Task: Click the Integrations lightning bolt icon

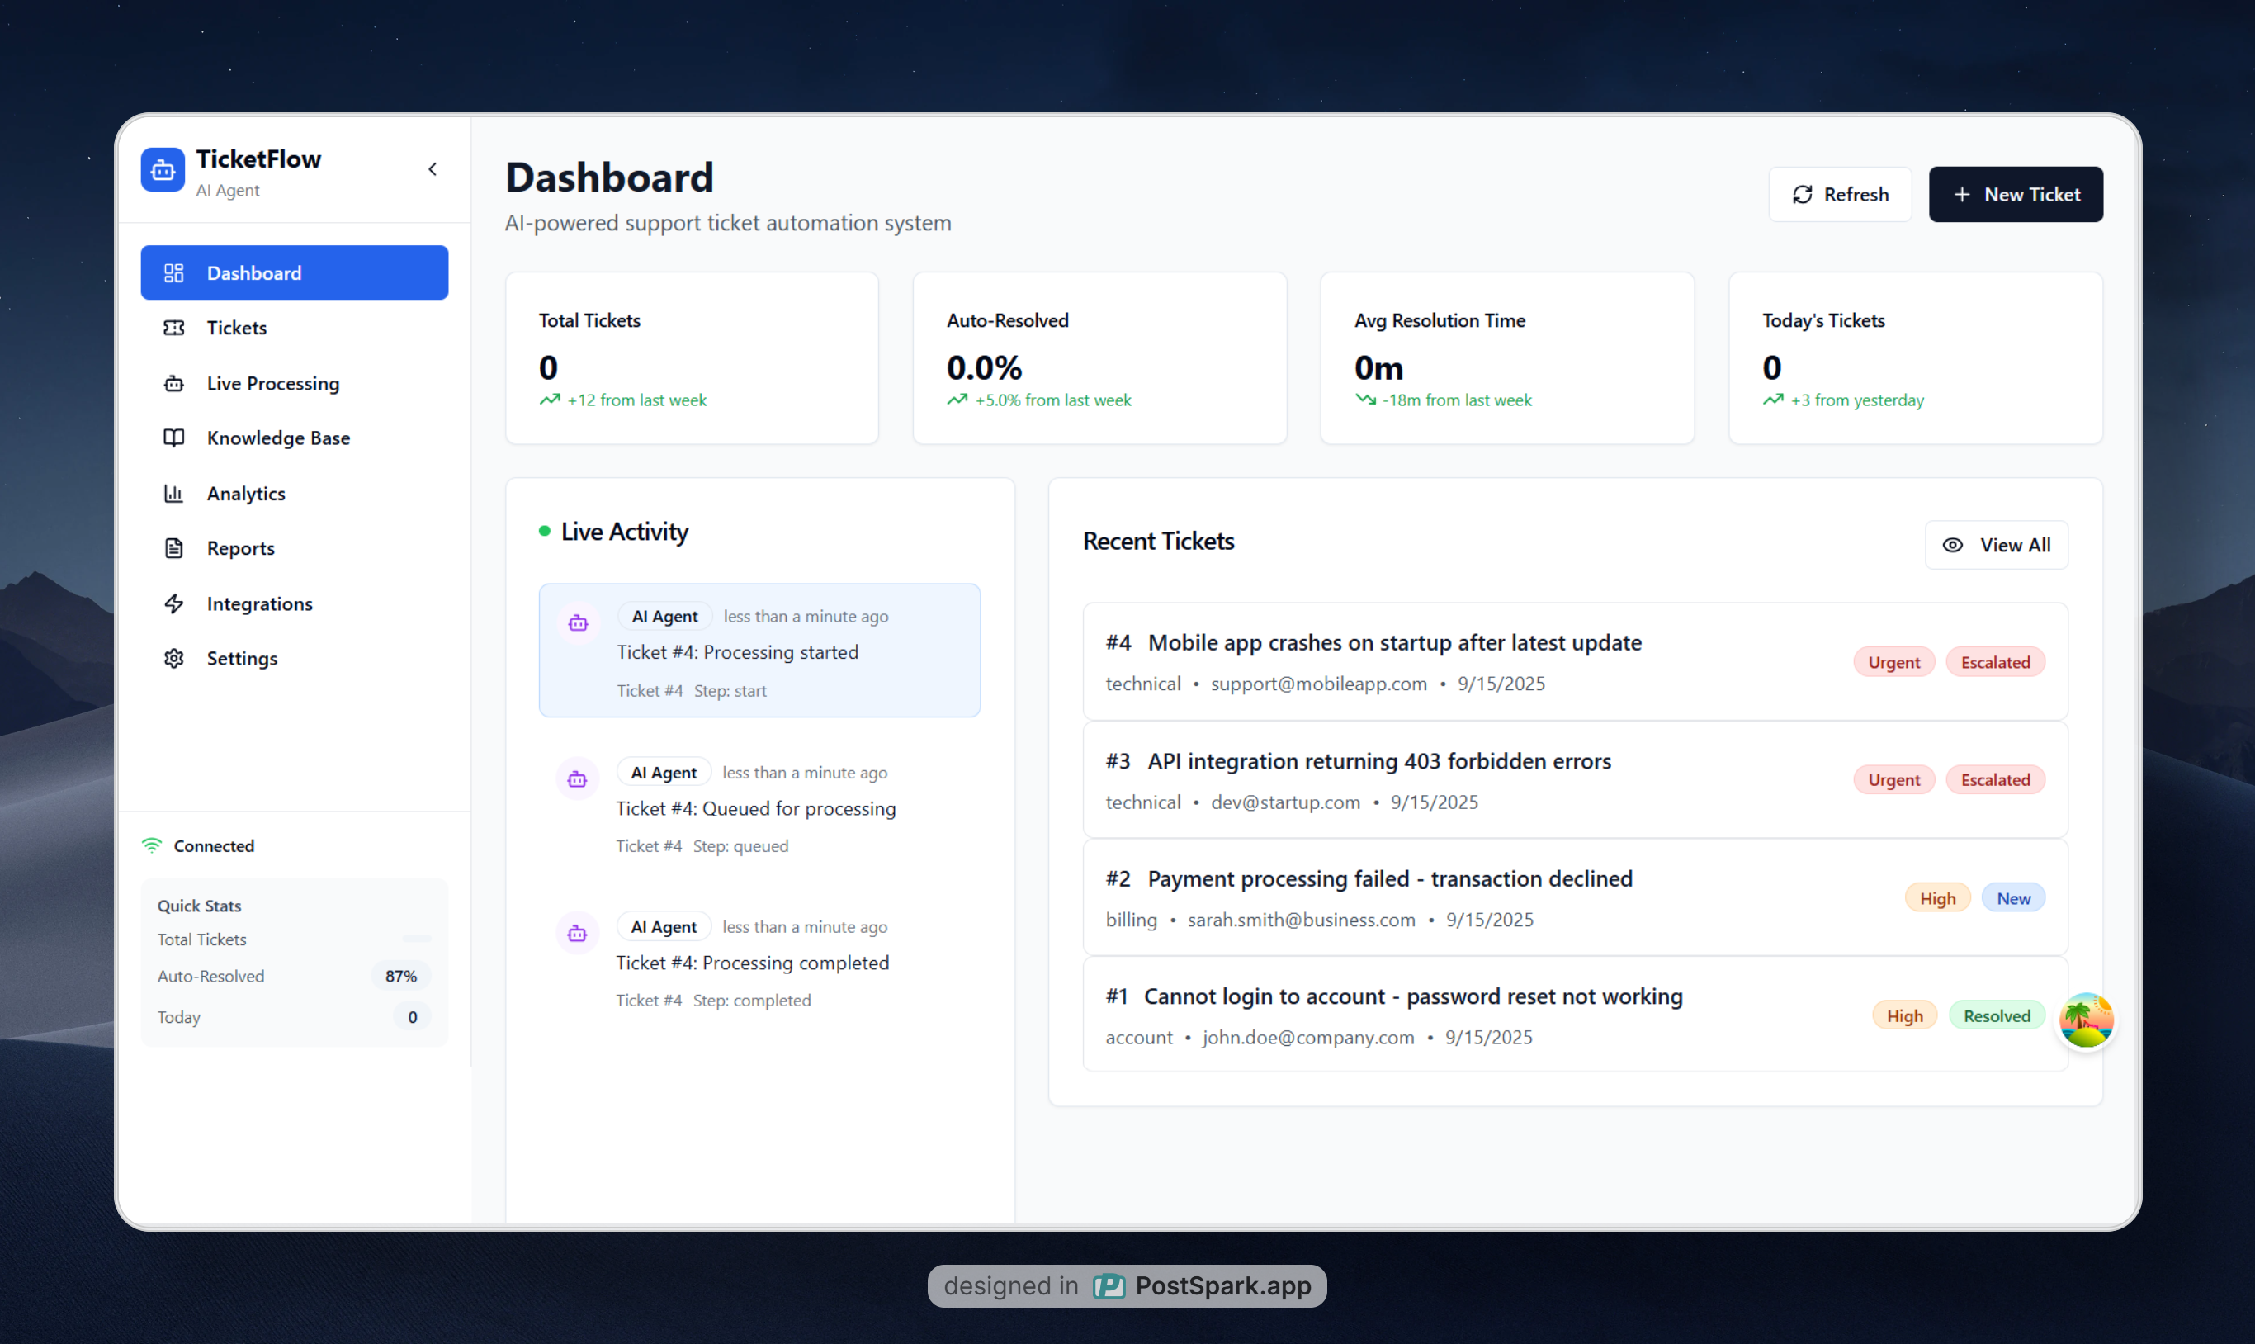Action: pos(174,604)
